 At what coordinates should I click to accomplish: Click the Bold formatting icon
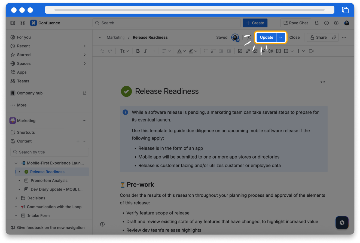138,51
